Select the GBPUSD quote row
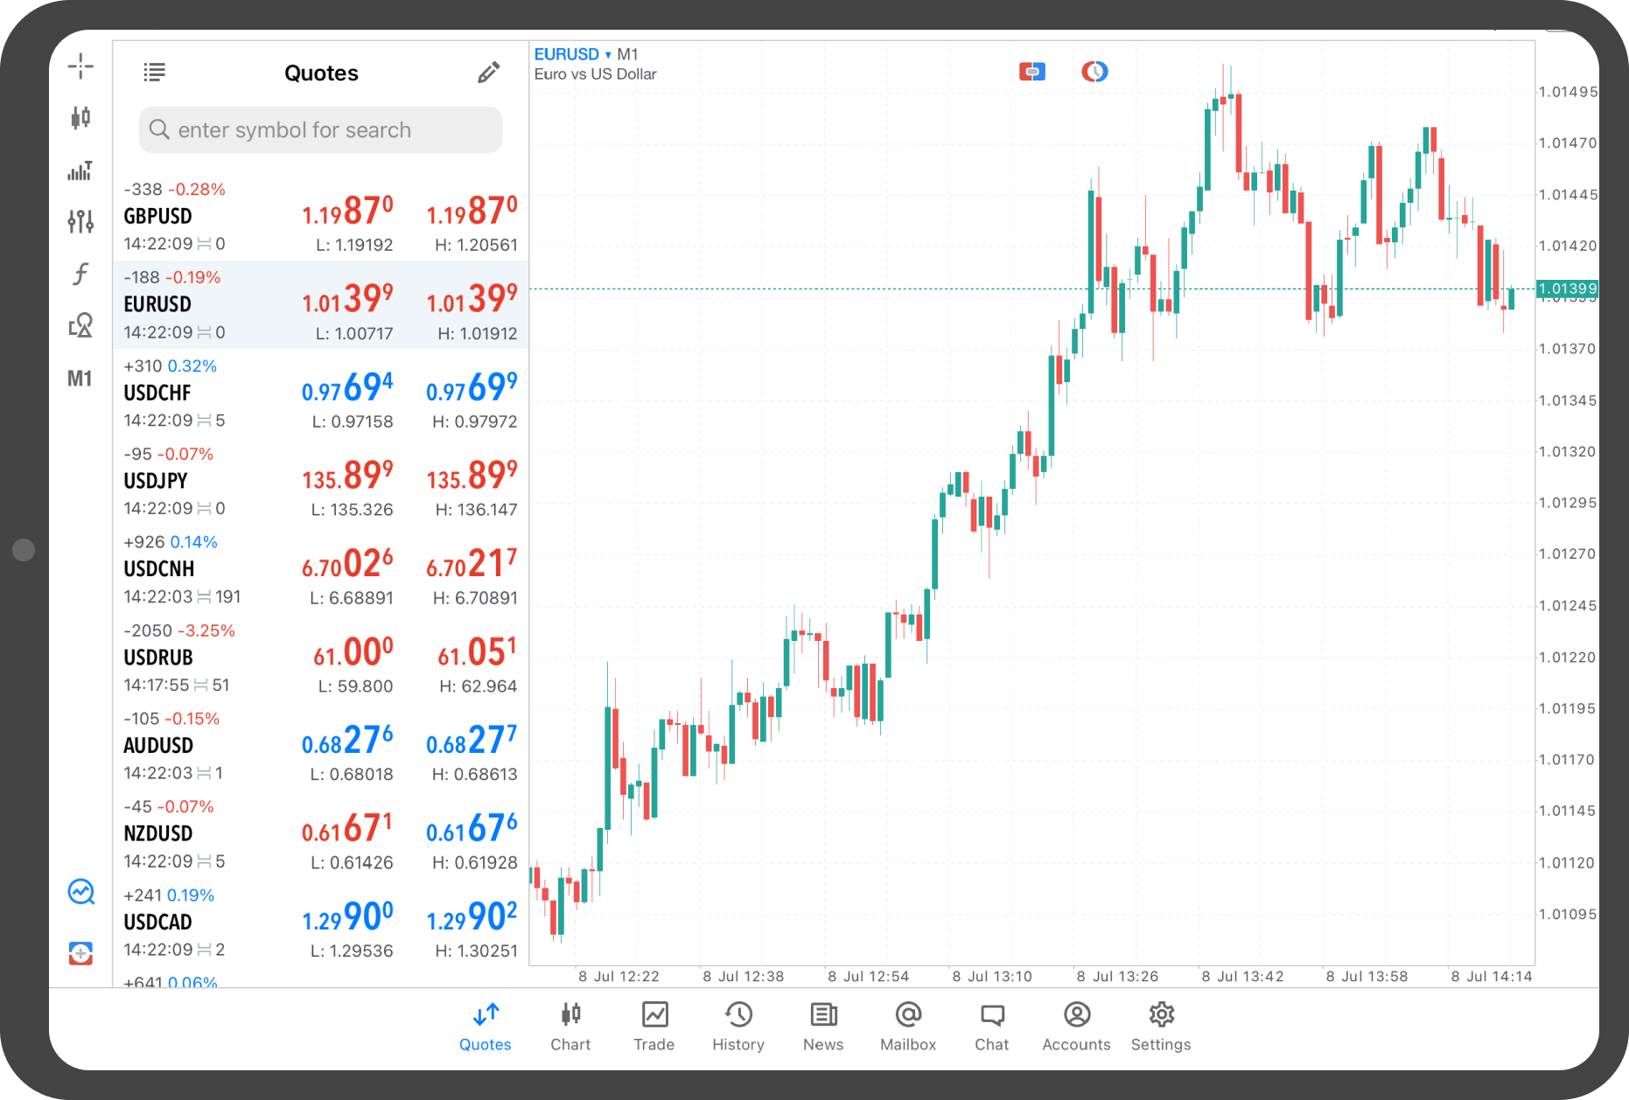 click(x=320, y=217)
